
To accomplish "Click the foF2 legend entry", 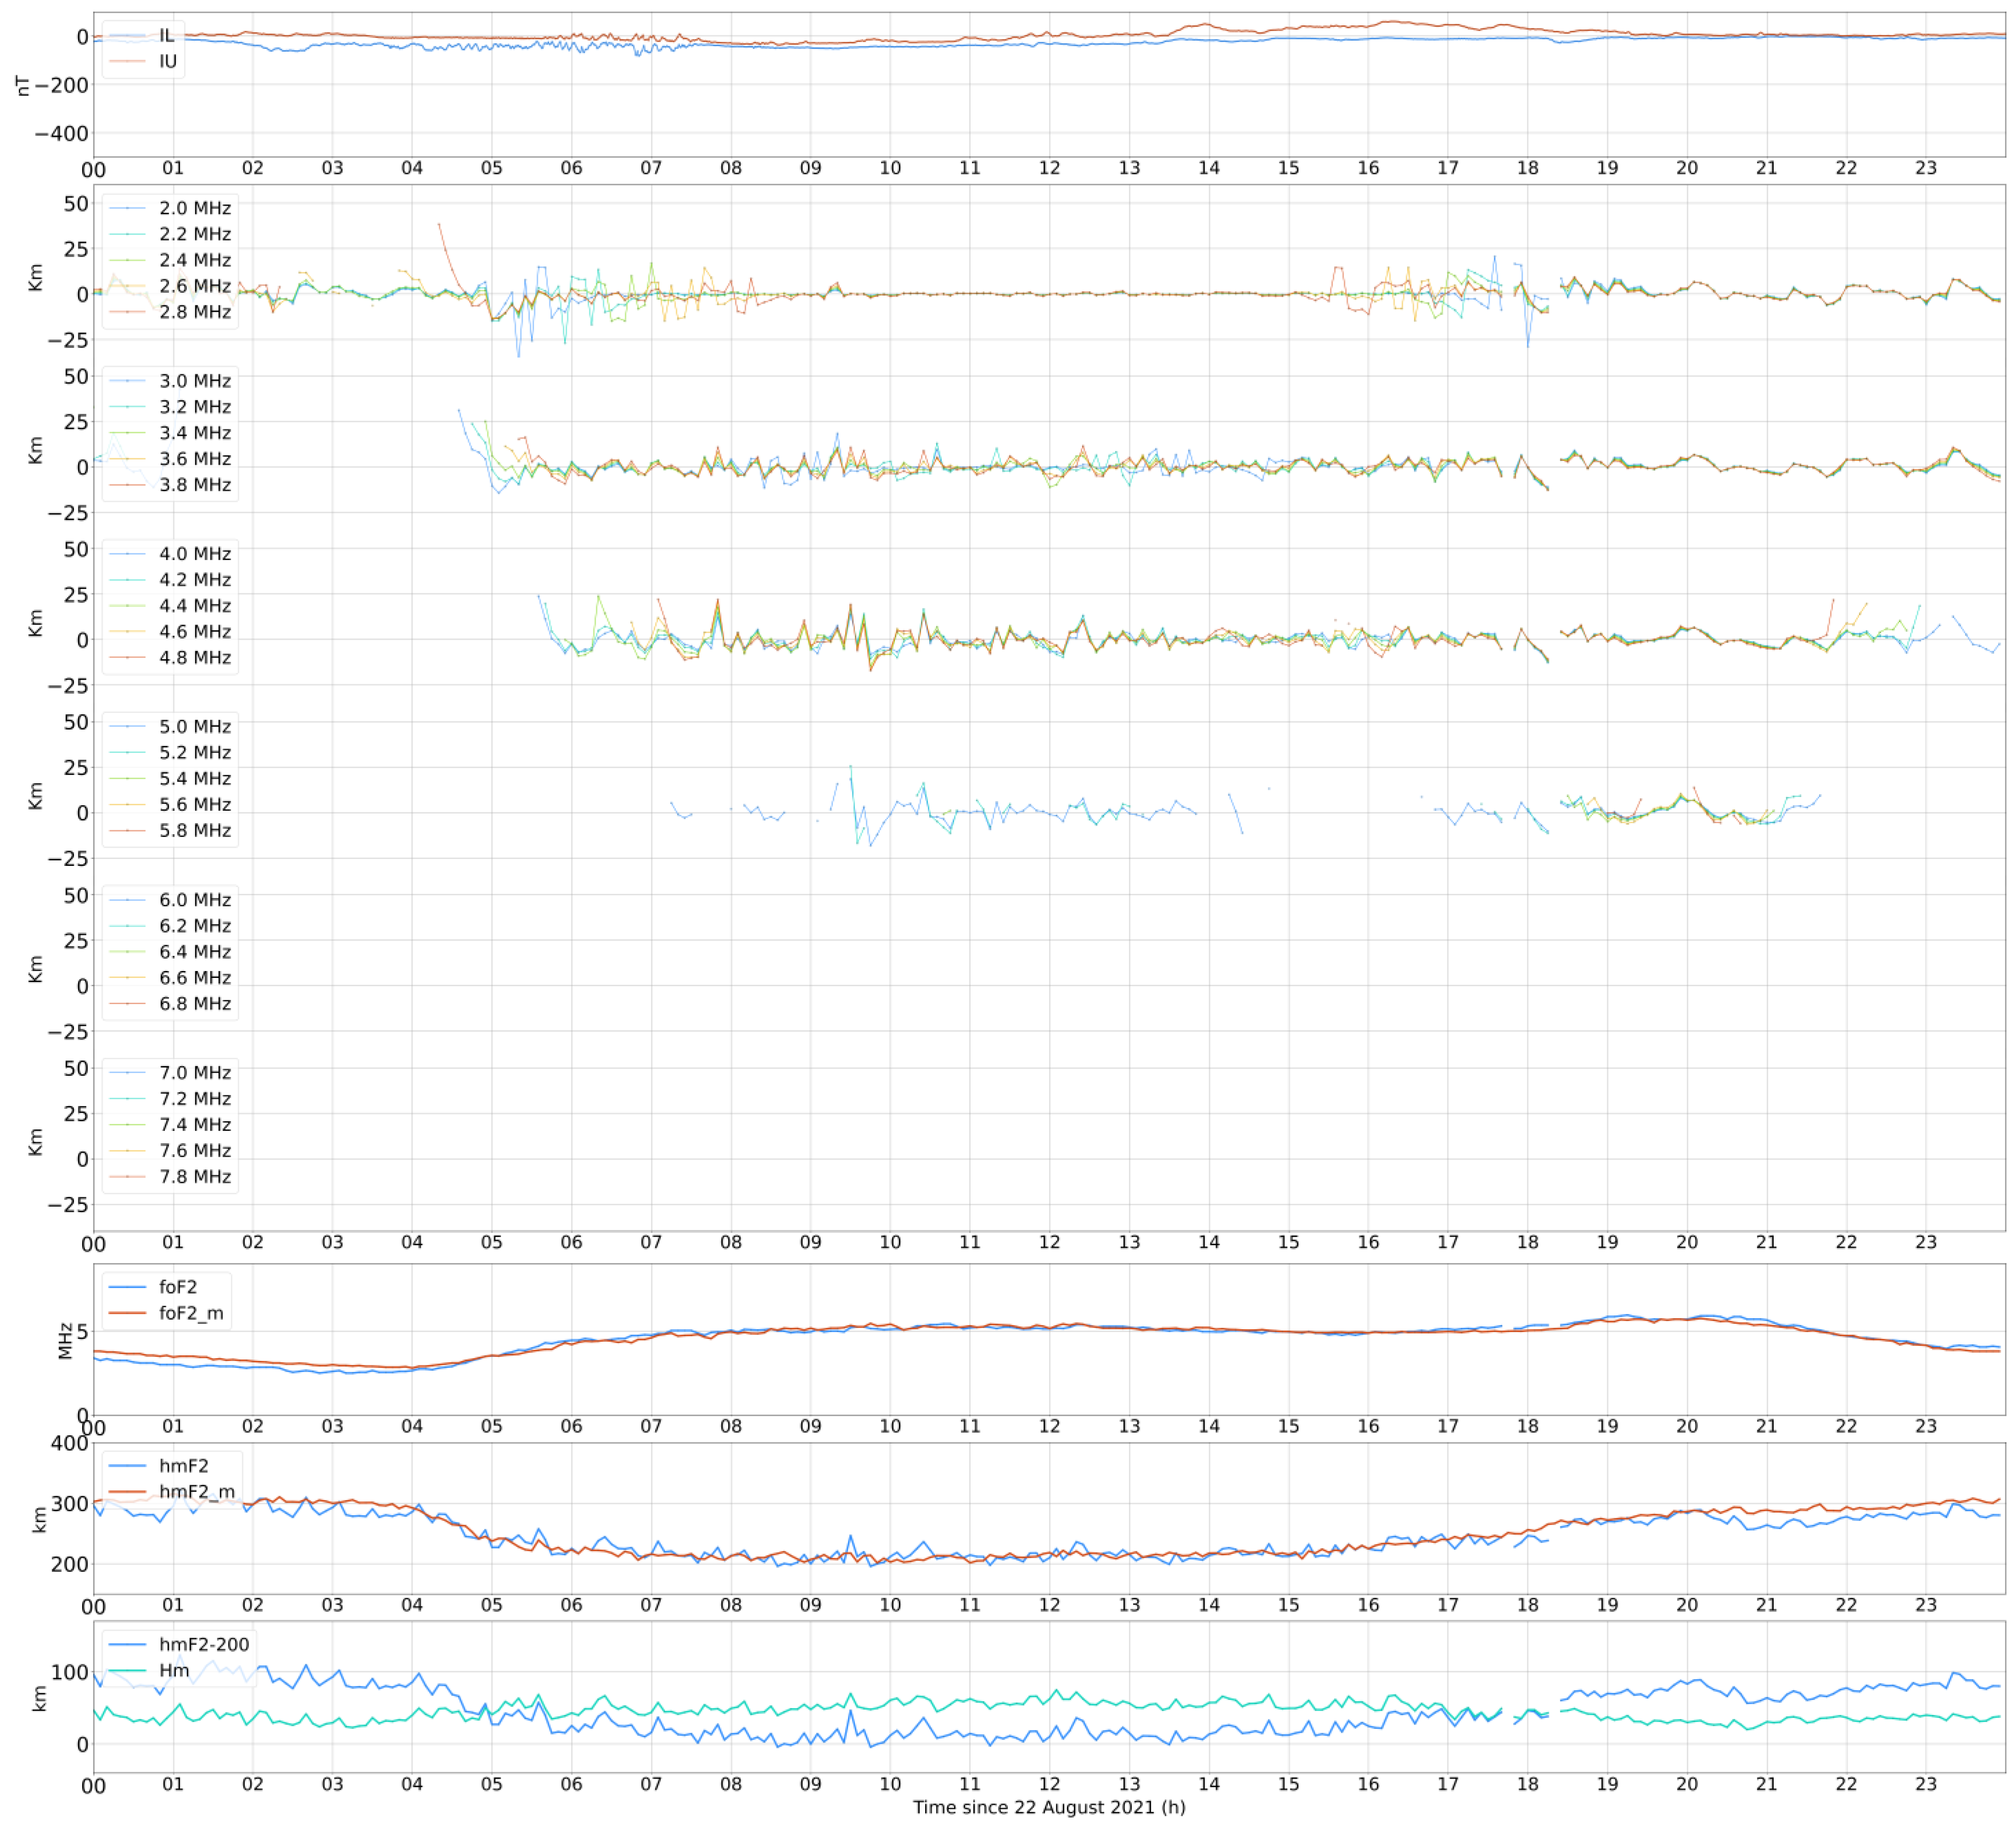I will 177,1287.
